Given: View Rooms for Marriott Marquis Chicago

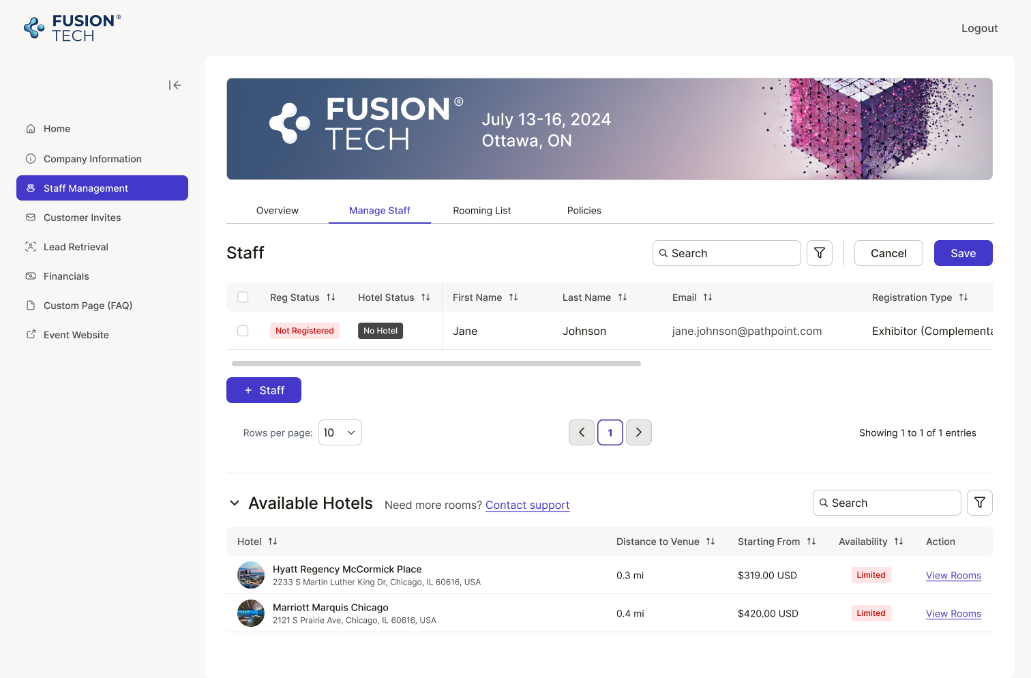Looking at the screenshot, I should [953, 614].
